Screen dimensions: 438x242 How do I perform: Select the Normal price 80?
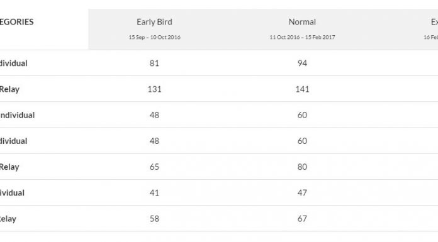[302, 167]
